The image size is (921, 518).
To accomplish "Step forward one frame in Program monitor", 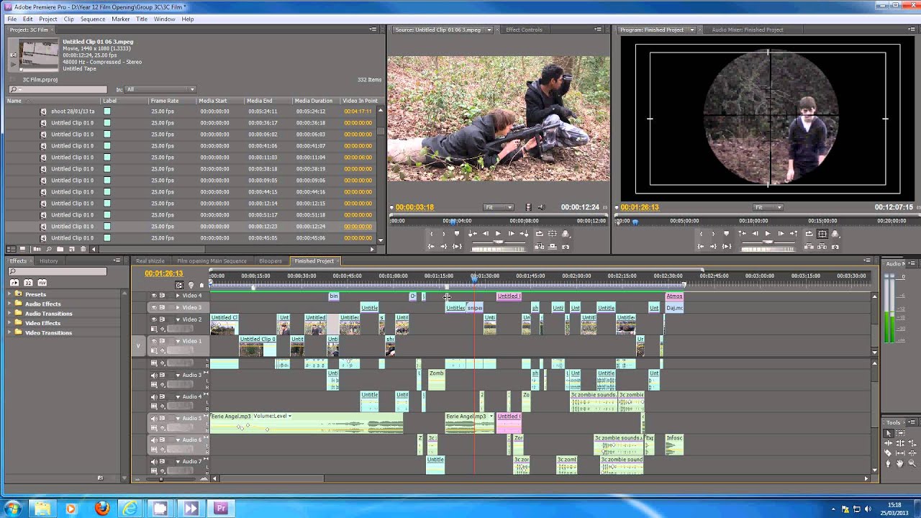I will point(781,233).
